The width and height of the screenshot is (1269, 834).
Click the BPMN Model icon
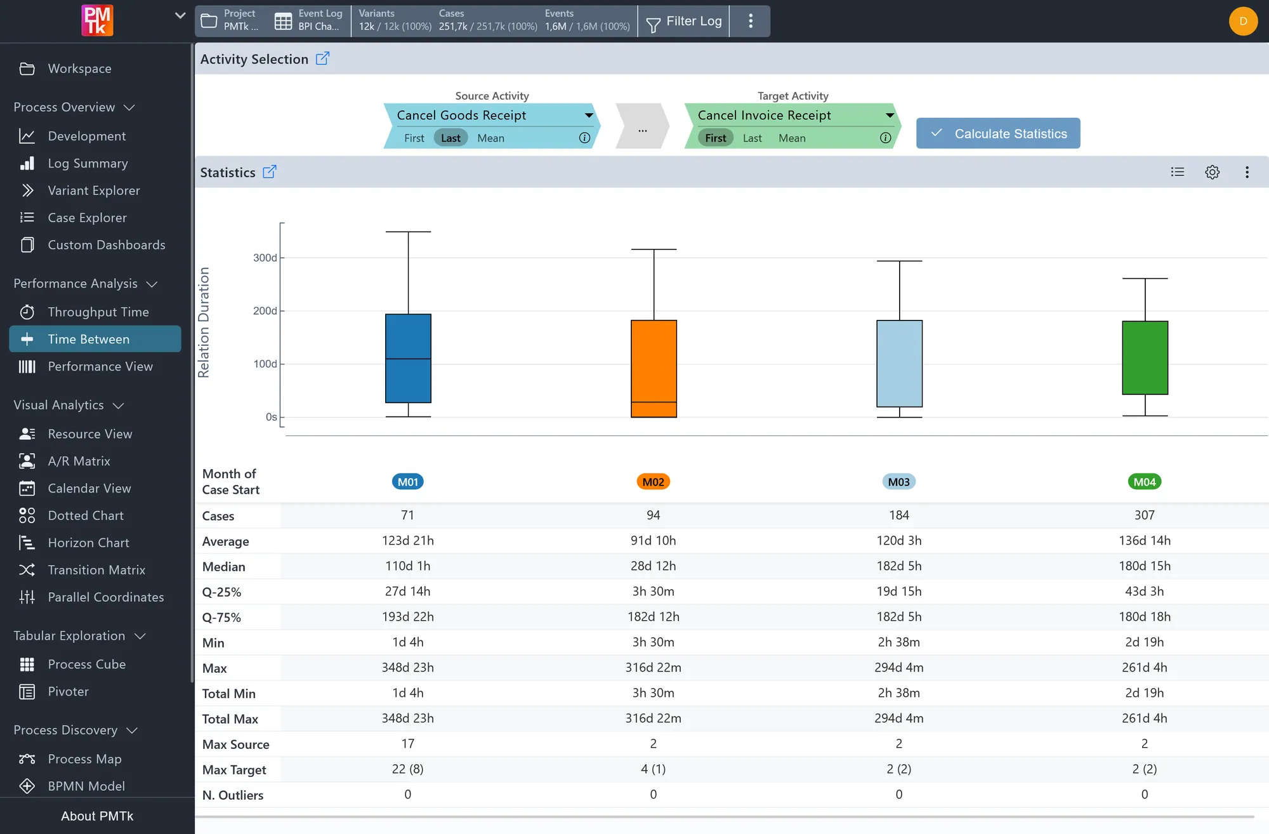pyautogui.click(x=27, y=786)
